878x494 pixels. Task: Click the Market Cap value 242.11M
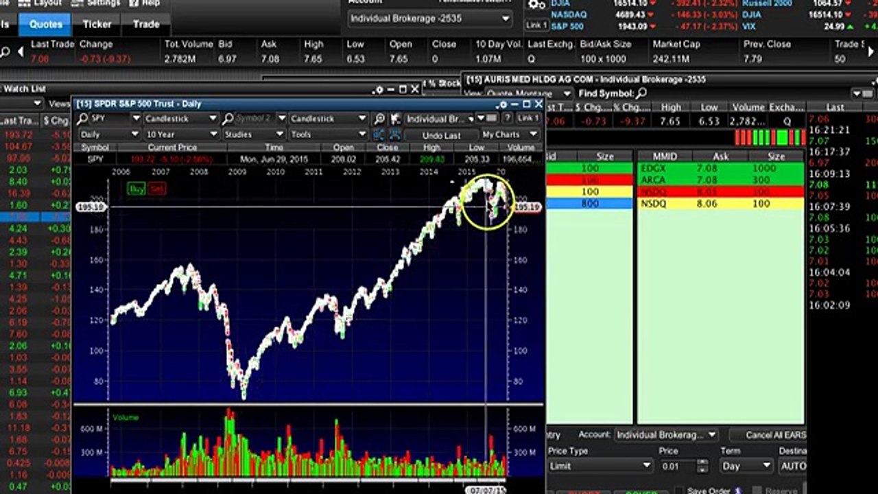pyautogui.click(x=670, y=60)
